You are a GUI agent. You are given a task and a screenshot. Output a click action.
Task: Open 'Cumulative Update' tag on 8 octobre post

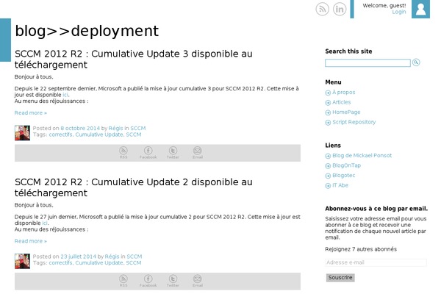(x=99, y=135)
